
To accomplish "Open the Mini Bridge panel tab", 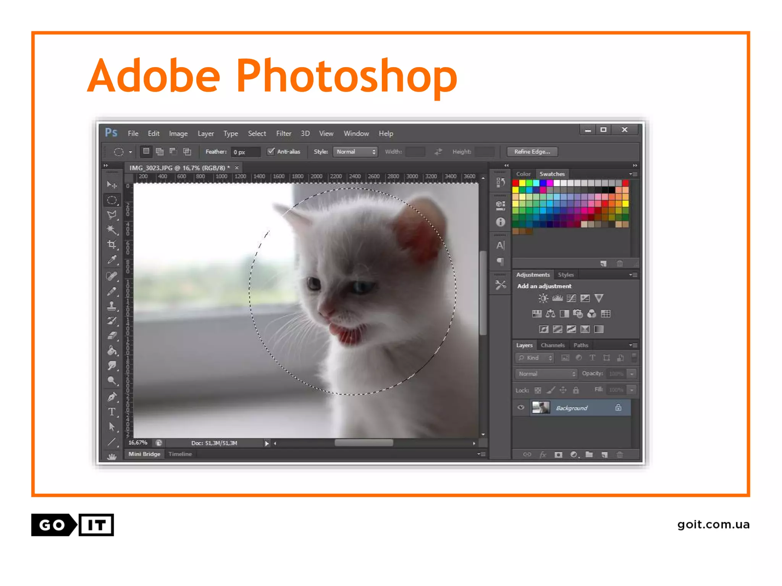I will tap(144, 454).
